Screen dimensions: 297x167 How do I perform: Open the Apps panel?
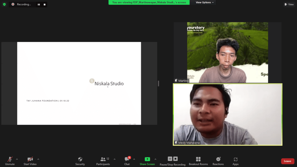coord(236,161)
